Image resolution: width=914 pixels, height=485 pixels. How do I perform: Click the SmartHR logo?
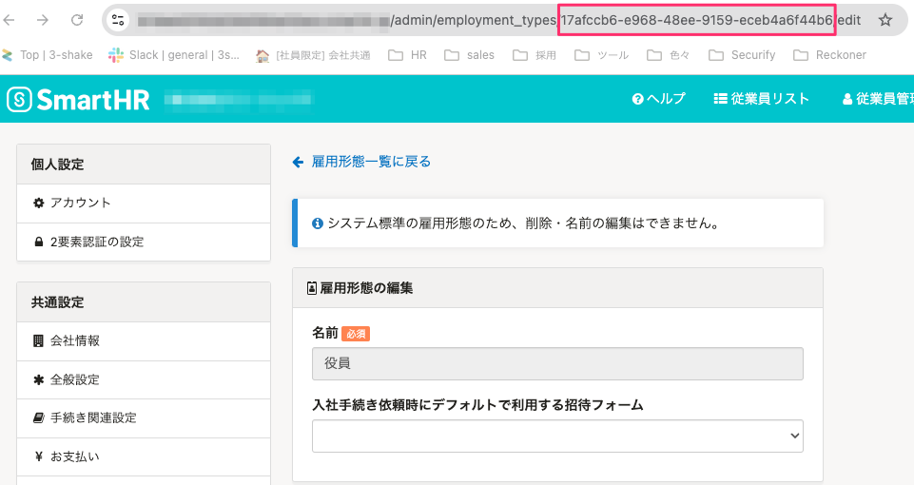(78, 100)
